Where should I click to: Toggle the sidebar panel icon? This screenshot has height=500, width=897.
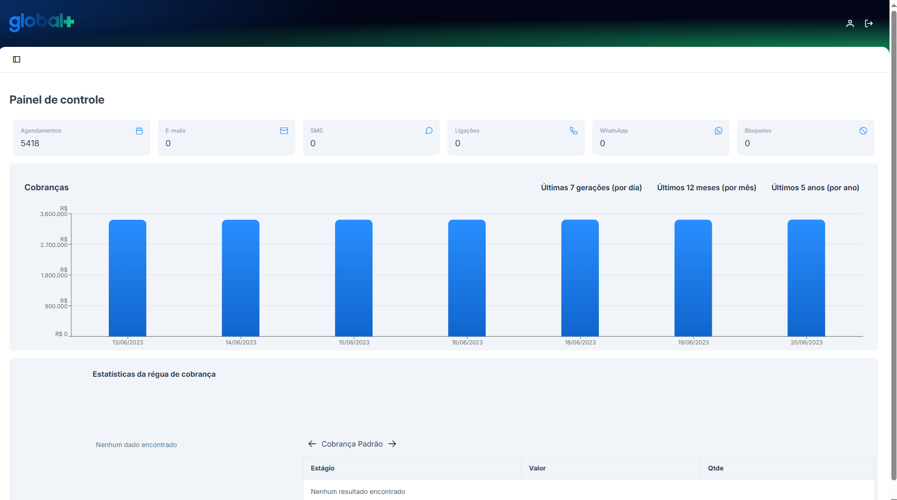click(x=17, y=60)
